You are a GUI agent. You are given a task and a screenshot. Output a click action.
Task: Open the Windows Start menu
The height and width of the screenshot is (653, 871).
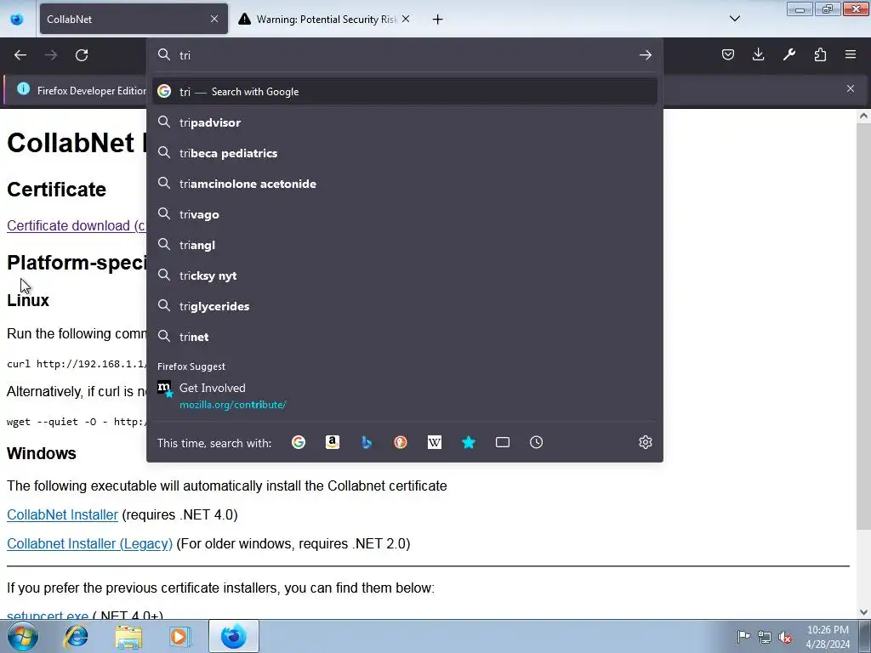(x=23, y=636)
